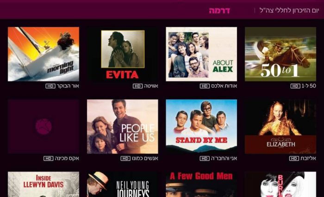
Task: Select Neil Young Journeys thumbnail
Action: (x=123, y=185)
